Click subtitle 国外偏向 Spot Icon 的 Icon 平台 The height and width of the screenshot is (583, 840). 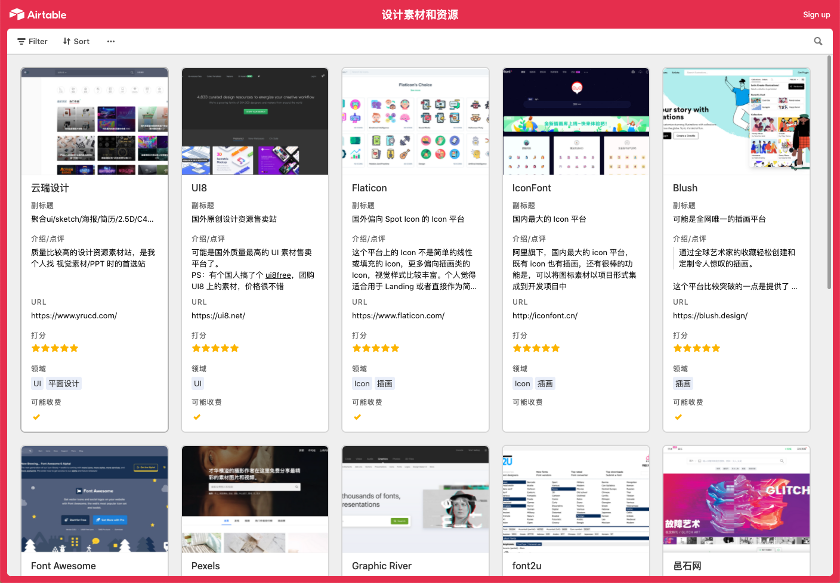click(408, 219)
